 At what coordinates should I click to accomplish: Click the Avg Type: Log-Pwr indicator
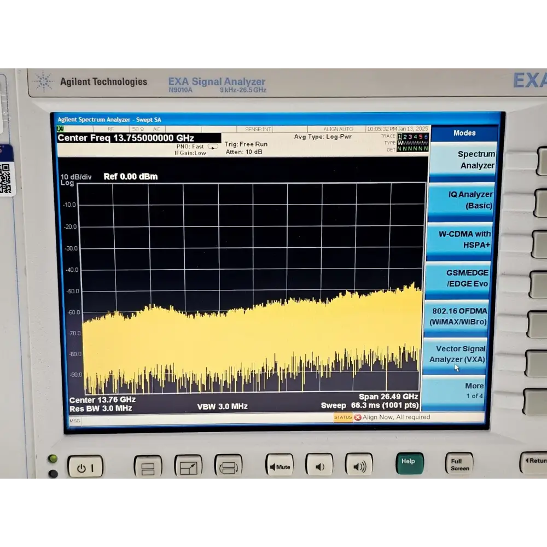(323, 137)
